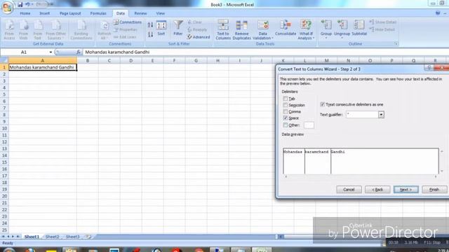Screen dimensions: 449x252
Task: Click the Select All corner button
Action: click(4, 60)
